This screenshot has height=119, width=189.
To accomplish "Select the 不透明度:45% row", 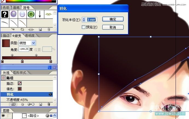I will (27, 100).
